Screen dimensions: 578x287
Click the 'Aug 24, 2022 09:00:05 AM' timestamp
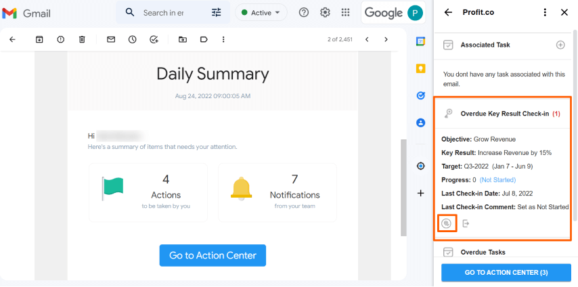[x=213, y=96]
